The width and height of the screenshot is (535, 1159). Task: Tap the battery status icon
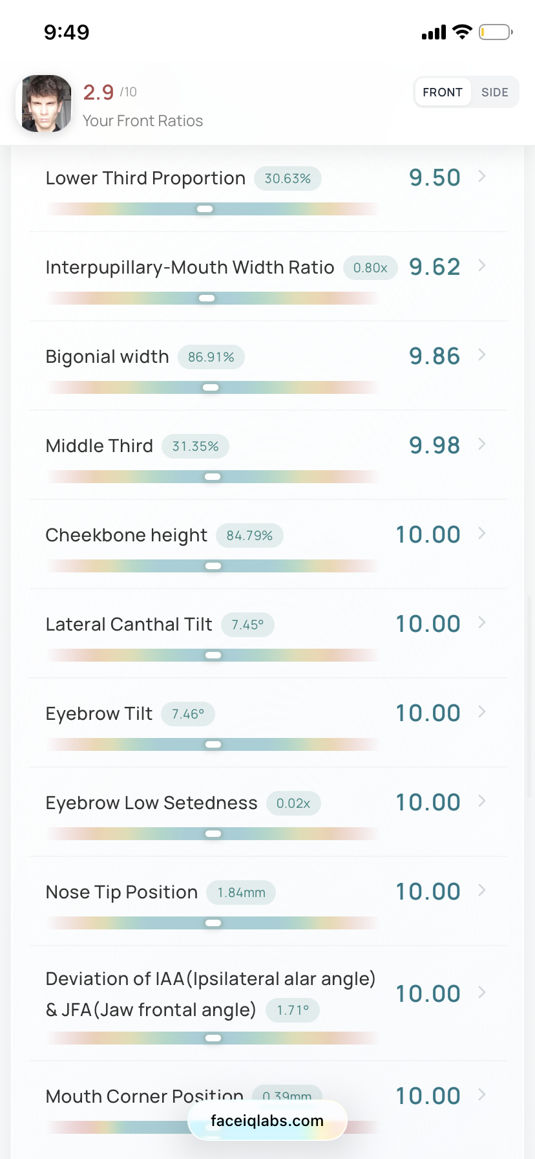496,32
